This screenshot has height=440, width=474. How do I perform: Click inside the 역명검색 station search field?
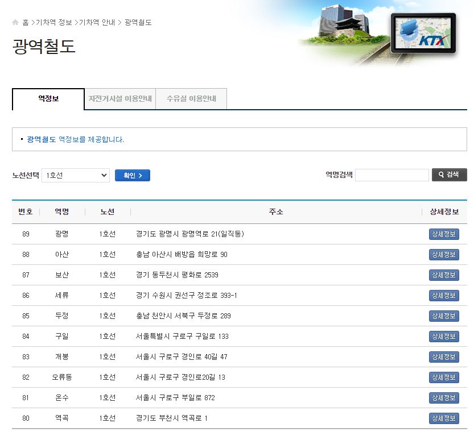(x=393, y=175)
